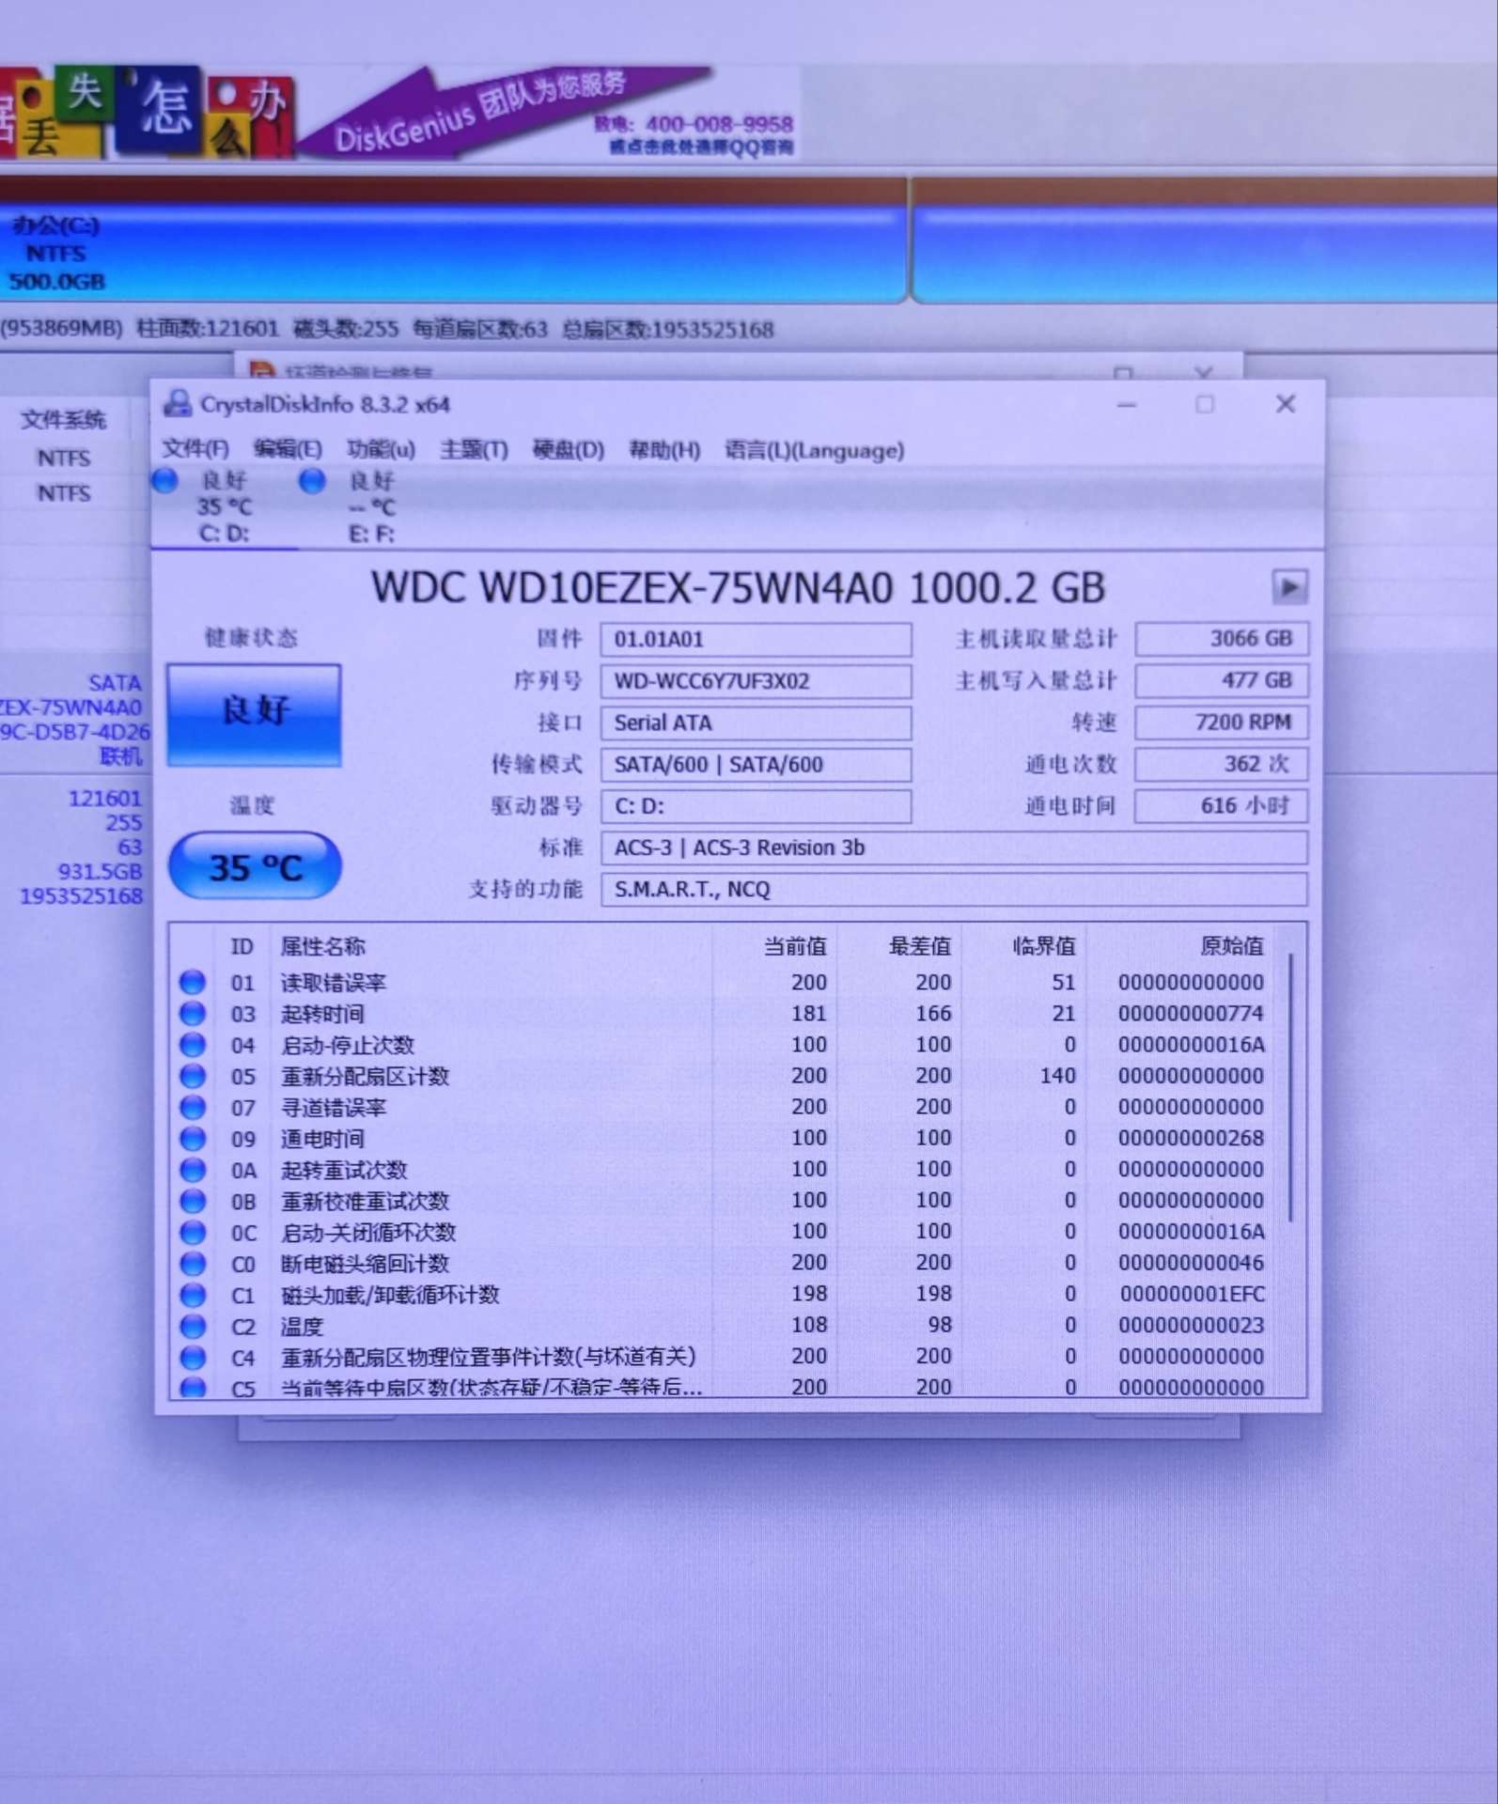Click the CrystalDiskInfo title bar app icon
Image resolution: width=1498 pixels, height=1804 pixels.
tap(177, 404)
